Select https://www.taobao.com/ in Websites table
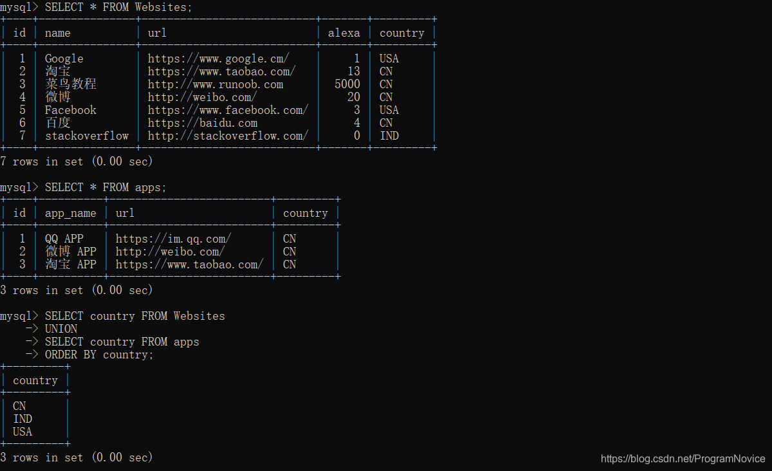This screenshot has height=471, width=772. click(x=222, y=71)
